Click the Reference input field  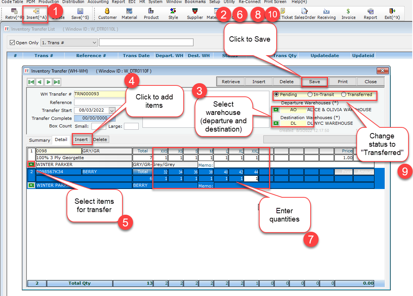pos(100,102)
